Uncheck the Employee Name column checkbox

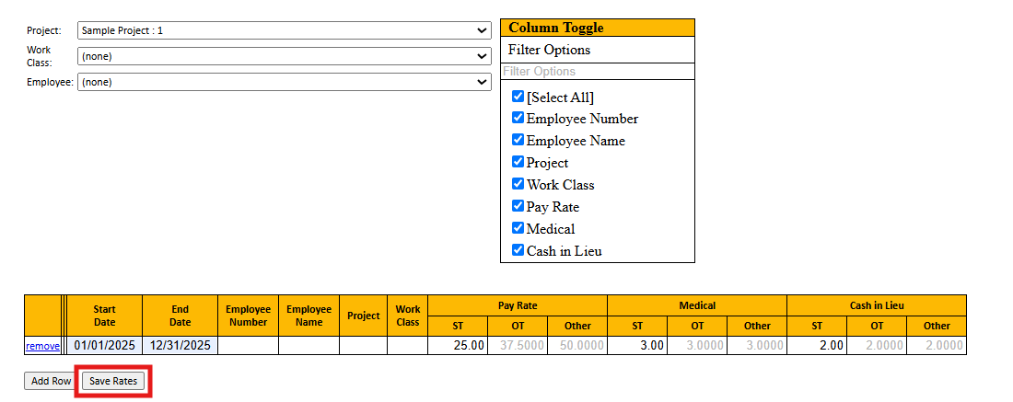(518, 140)
